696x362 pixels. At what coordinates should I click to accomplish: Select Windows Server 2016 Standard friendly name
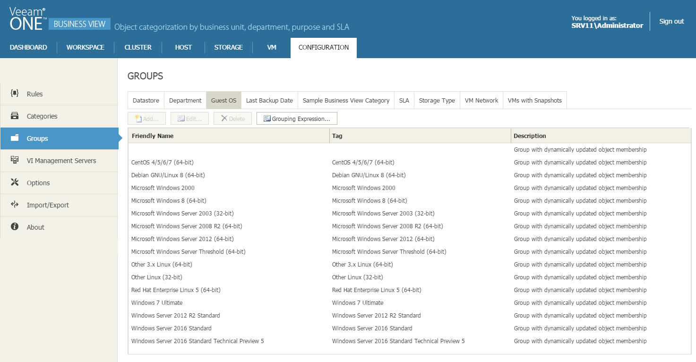coord(172,328)
